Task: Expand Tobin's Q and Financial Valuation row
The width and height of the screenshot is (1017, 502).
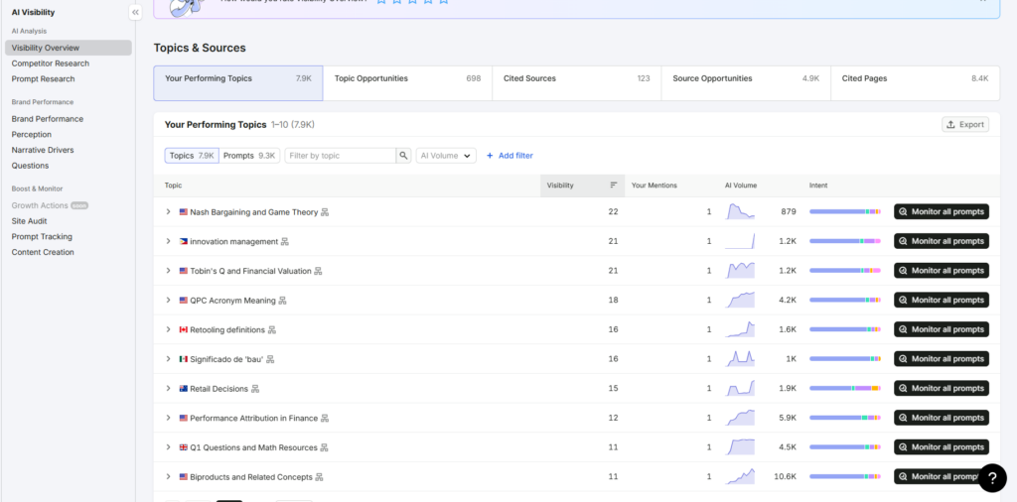Action: pos(168,271)
